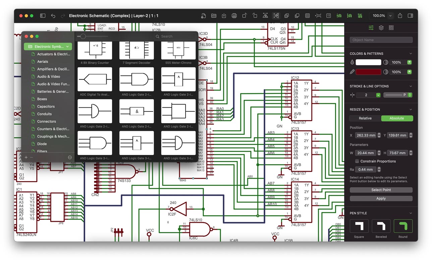Open the Library symbols panel icon

point(391,28)
